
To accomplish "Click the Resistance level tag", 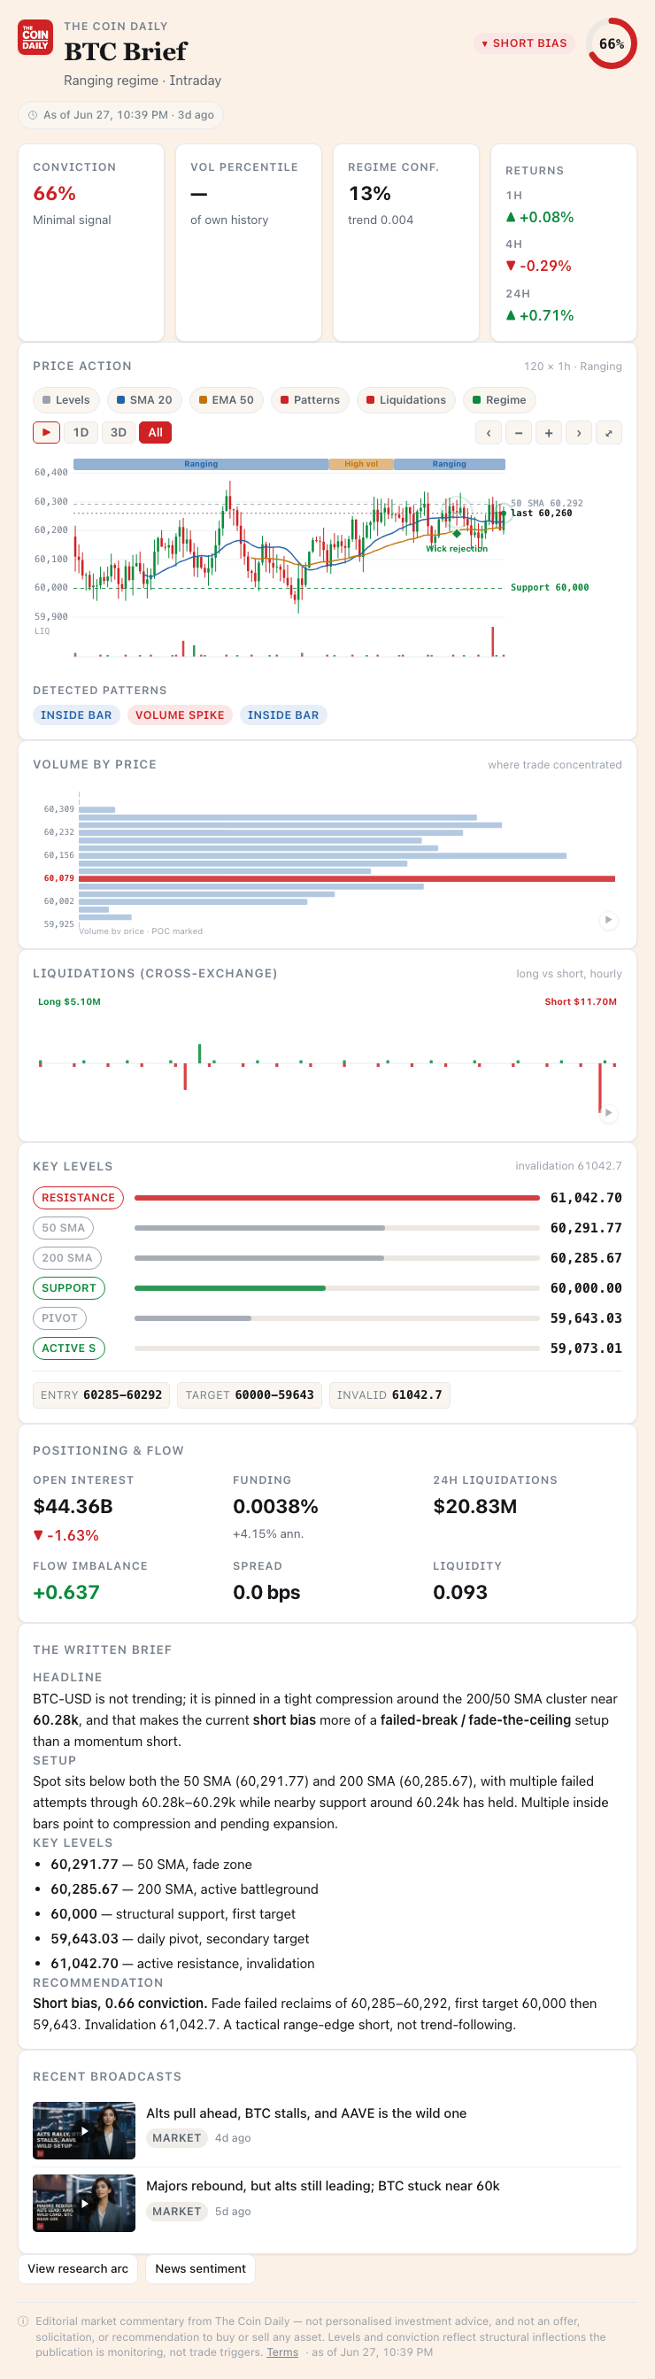I will click(x=79, y=1198).
